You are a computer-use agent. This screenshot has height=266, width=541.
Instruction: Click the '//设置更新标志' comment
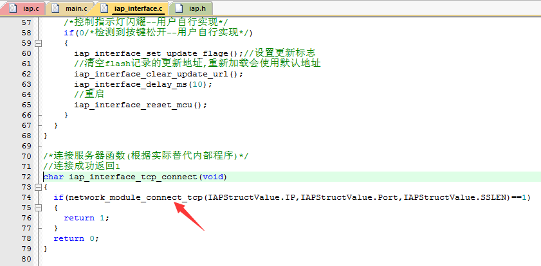tap(280, 53)
